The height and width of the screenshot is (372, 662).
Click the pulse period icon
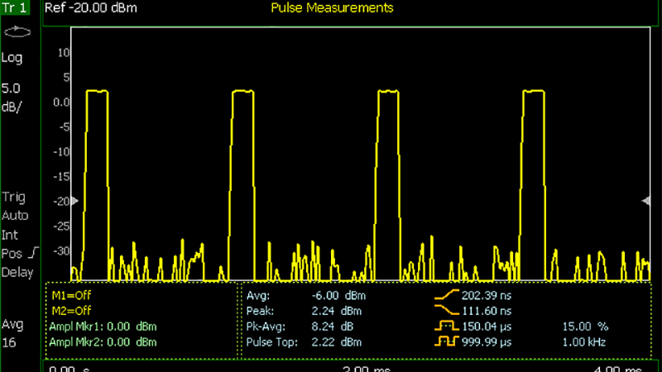click(x=447, y=341)
